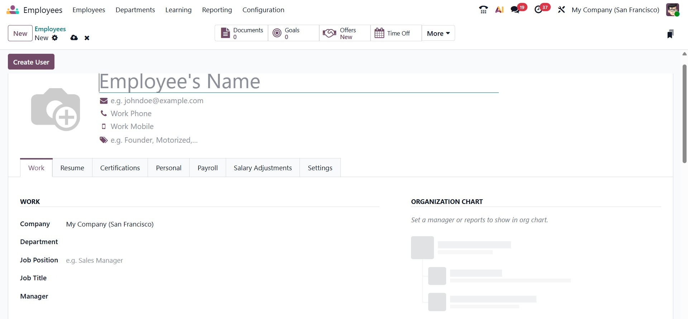The height and width of the screenshot is (319, 688).
Task: Open the activities clock icon with 37 badge
Action: coord(542,9)
